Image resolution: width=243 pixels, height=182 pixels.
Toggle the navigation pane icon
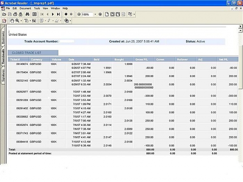(x=34, y=14)
